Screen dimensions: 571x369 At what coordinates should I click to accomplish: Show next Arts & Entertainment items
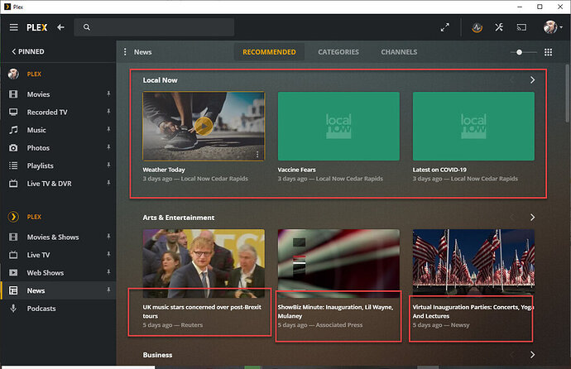pos(532,218)
